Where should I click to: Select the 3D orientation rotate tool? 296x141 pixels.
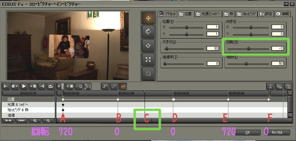coord(148,32)
